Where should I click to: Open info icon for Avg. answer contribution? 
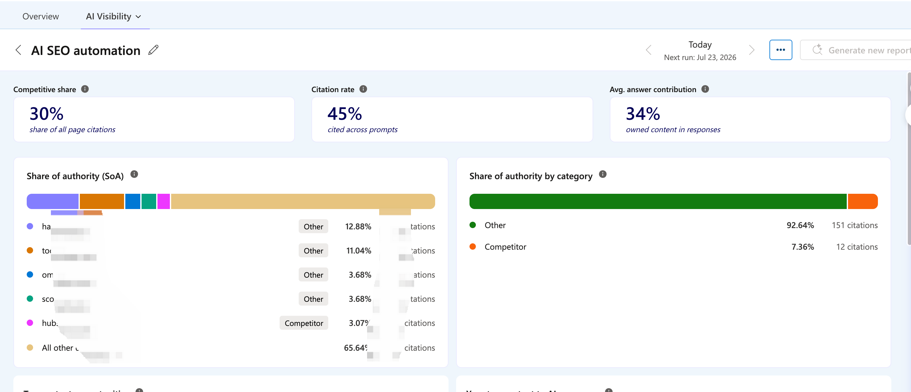pos(705,89)
